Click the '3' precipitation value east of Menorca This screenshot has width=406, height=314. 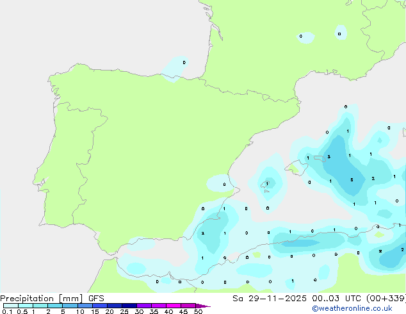(x=329, y=157)
